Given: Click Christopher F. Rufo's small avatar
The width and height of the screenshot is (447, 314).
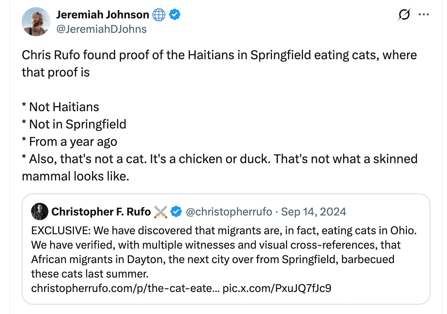Looking at the screenshot, I should click(40, 211).
